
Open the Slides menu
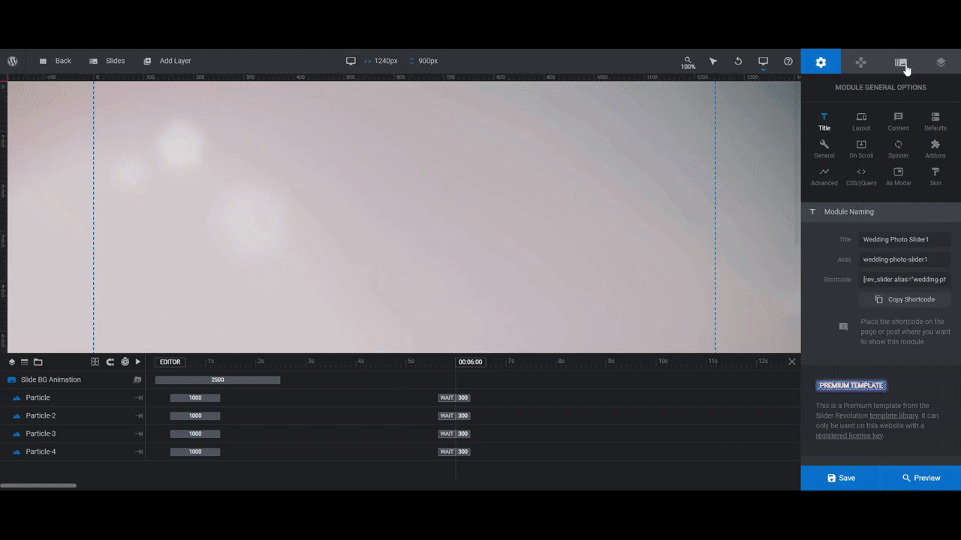[x=107, y=61]
